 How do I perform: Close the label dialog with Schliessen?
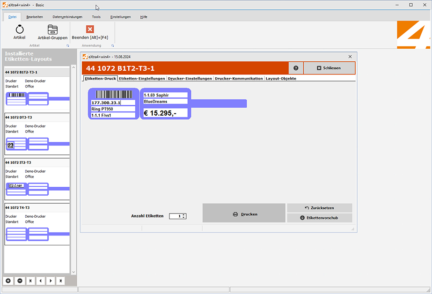click(329, 67)
